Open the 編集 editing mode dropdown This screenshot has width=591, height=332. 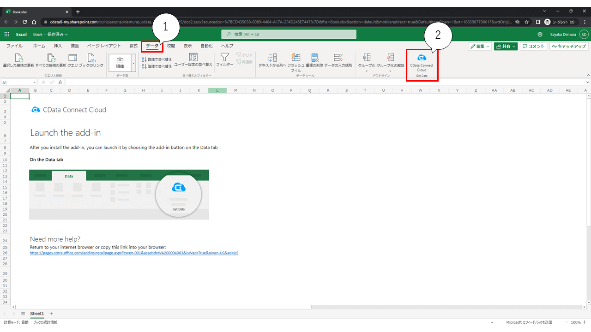[x=479, y=46]
